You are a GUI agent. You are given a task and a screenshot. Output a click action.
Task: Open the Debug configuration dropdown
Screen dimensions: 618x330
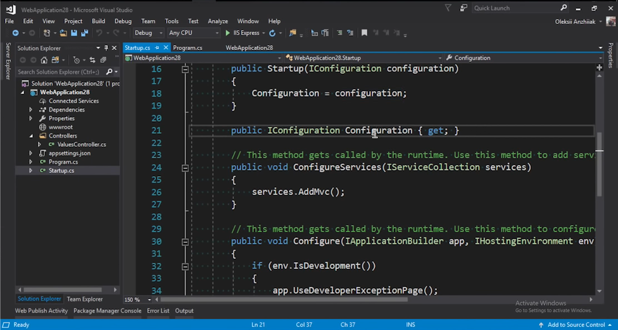coord(148,33)
